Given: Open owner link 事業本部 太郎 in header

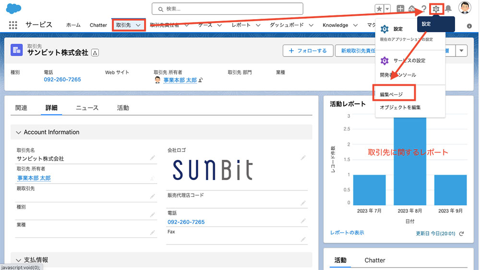Looking at the screenshot, I should [180, 80].
